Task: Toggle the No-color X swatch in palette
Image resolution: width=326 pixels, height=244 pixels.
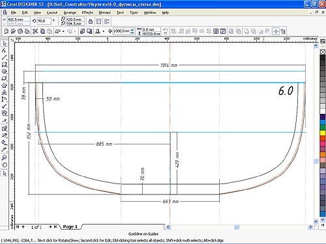Action: 323,52
